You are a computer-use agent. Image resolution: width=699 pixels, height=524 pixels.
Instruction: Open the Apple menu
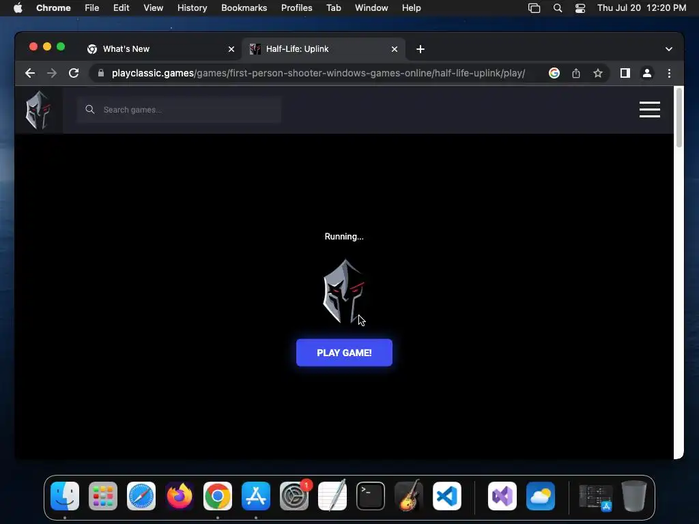click(18, 8)
